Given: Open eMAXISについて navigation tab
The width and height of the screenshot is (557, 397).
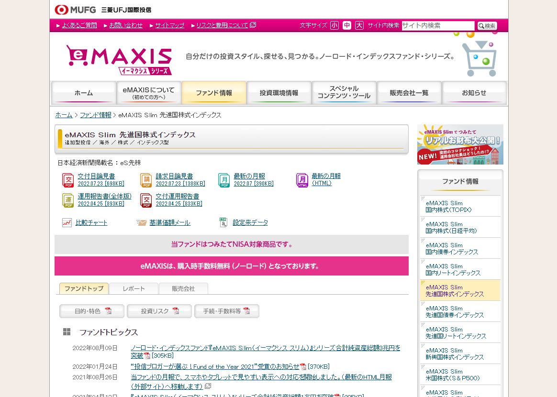Looking at the screenshot, I should 149,93.
